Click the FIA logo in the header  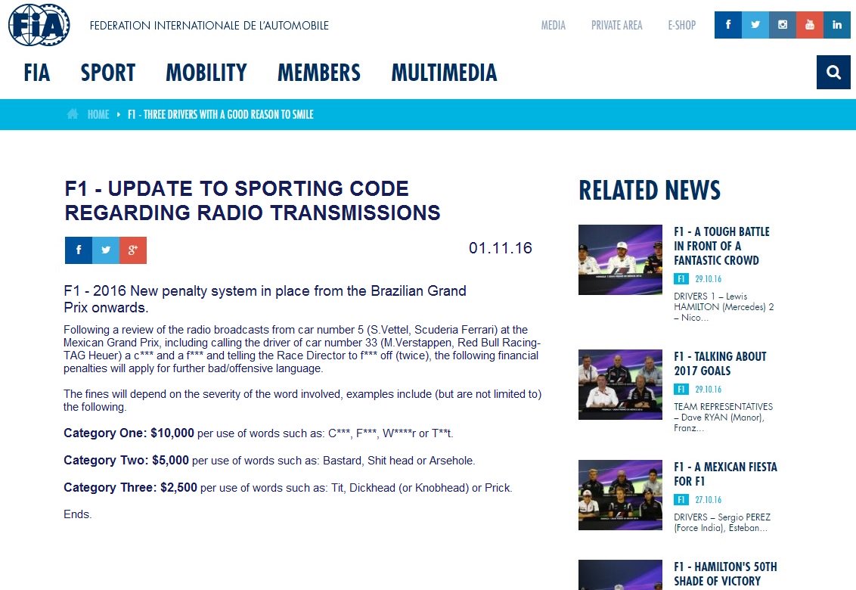(39, 24)
